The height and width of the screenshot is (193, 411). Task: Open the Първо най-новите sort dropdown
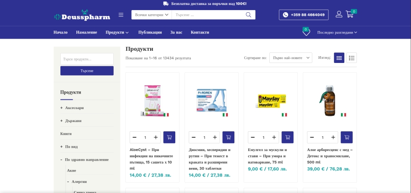pyautogui.click(x=291, y=58)
